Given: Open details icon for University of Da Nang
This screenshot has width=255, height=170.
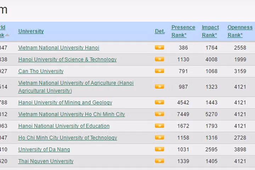Looking at the screenshot, I should [159, 149].
